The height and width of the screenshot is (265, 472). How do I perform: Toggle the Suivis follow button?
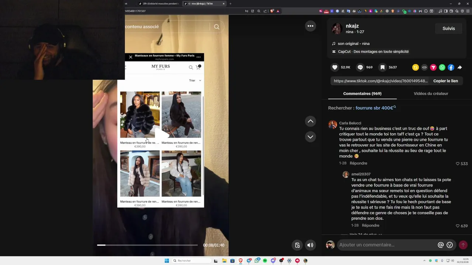[x=449, y=28]
